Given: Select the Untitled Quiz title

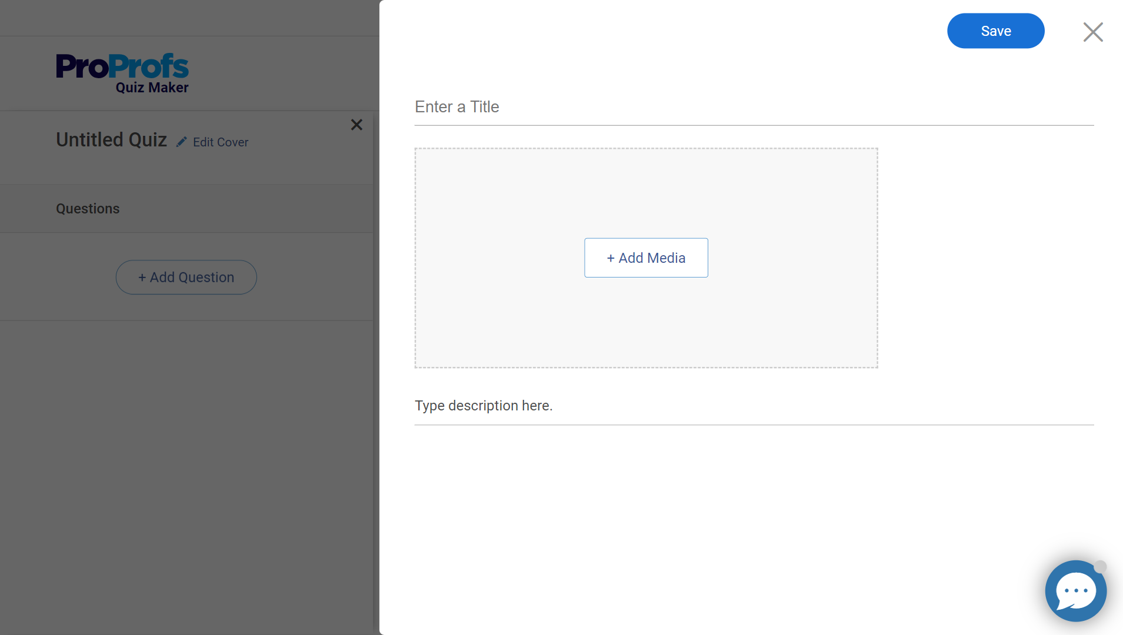Looking at the screenshot, I should click(111, 140).
